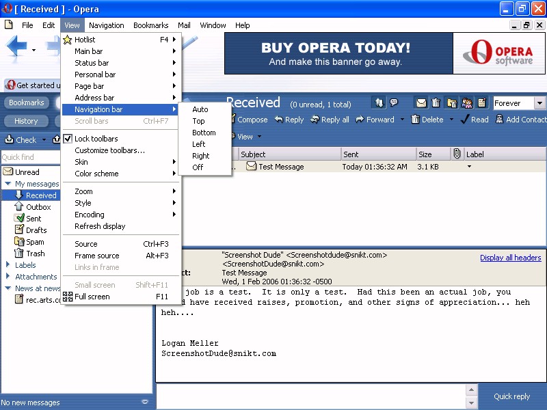Viewport: 547px width, 410px height.
Task: Toggle Full screen in View menu
Action: coord(92,297)
